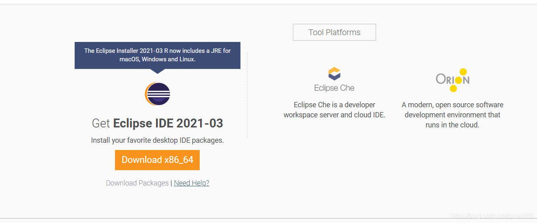Open the Orion logo
The width and height of the screenshot is (537, 223).
click(x=452, y=80)
